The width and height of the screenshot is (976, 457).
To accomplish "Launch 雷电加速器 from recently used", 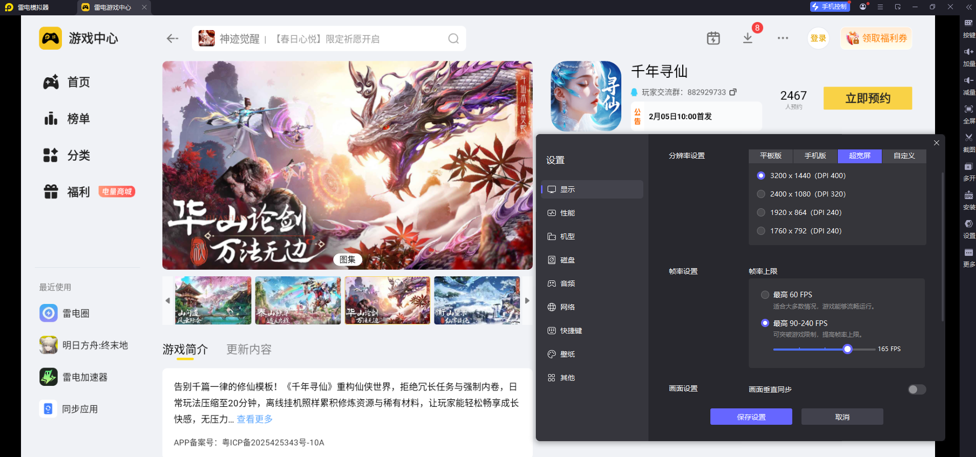I will coord(74,377).
